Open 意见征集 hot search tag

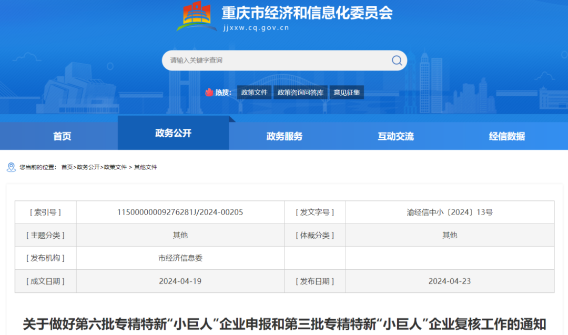click(347, 93)
